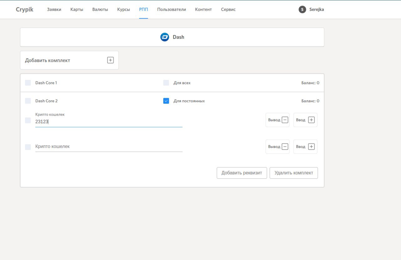Open the Карты menu
Screen dimensions: 401x260
pyautogui.click(x=77, y=9)
